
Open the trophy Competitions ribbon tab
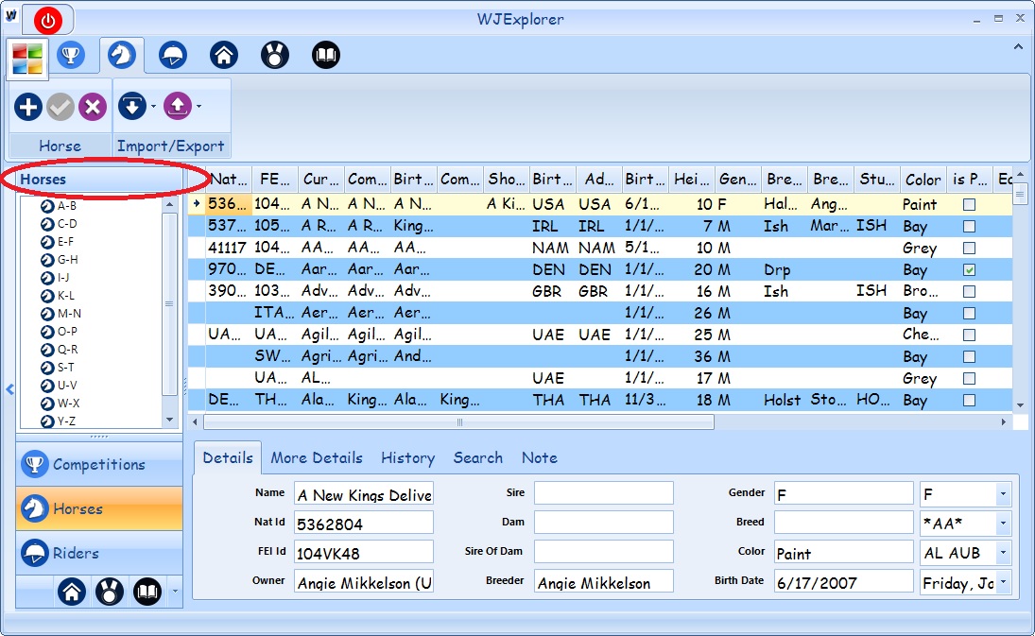click(x=70, y=56)
